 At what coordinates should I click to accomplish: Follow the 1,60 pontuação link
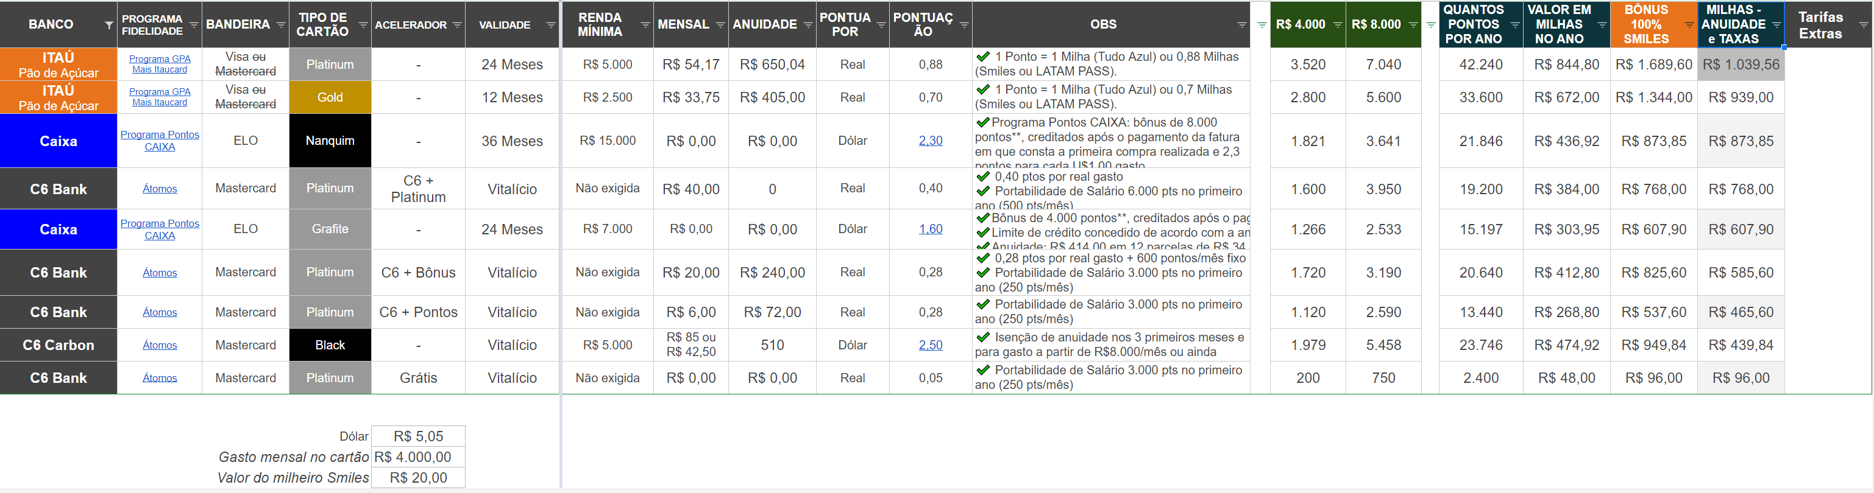931,229
